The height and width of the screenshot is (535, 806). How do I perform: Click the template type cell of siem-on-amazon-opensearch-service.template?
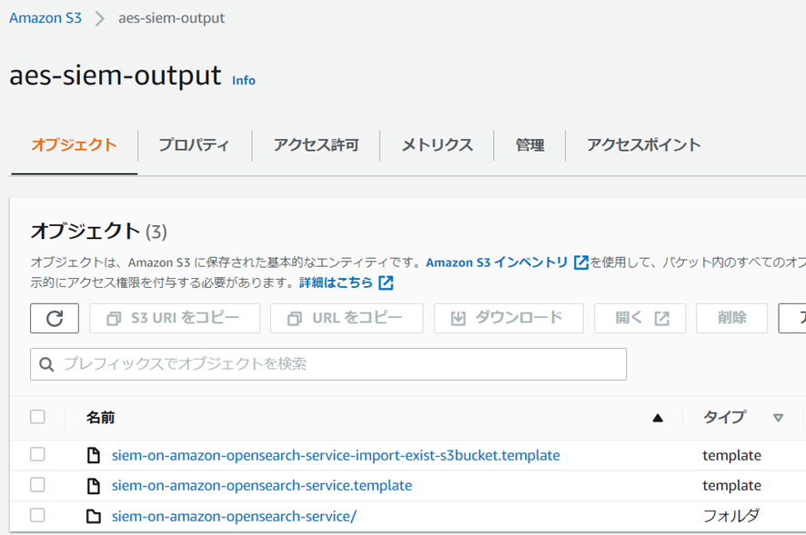(x=732, y=486)
